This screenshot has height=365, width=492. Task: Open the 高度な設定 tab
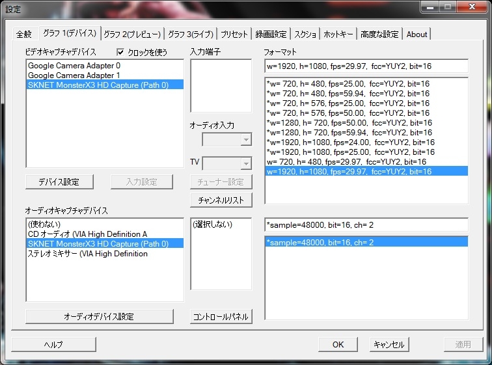(379, 34)
